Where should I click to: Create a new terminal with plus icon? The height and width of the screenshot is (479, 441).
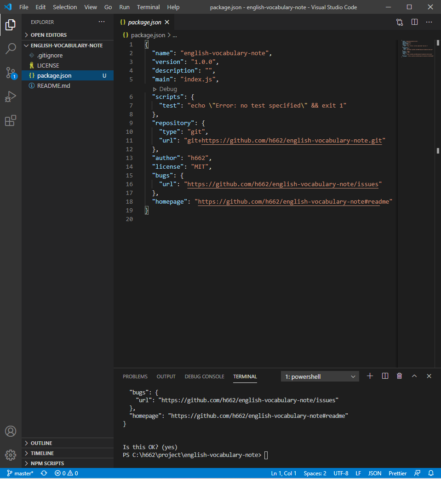[x=370, y=376]
